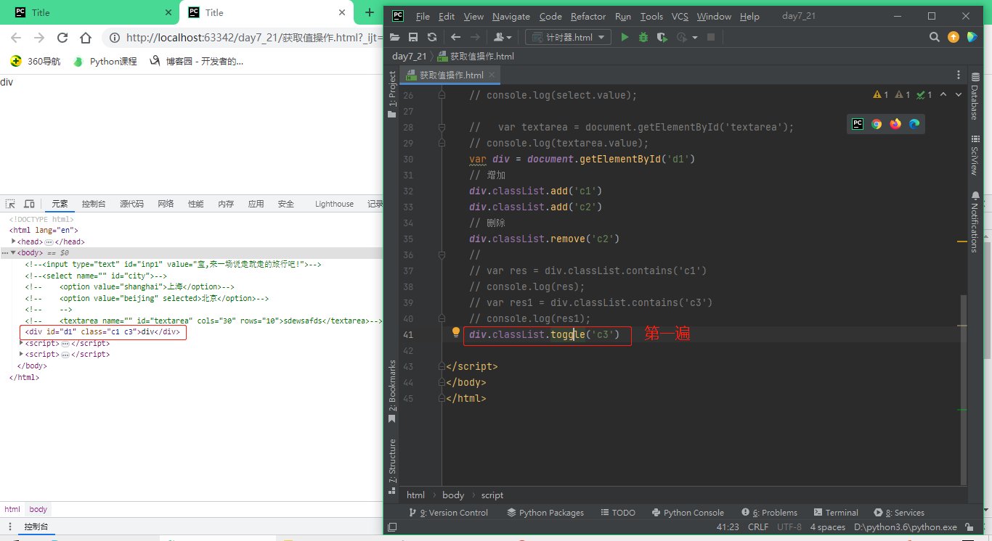The height and width of the screenshot is (541, 992).
Task: Open the Refactor menu
Action: (x=588, y=16)
